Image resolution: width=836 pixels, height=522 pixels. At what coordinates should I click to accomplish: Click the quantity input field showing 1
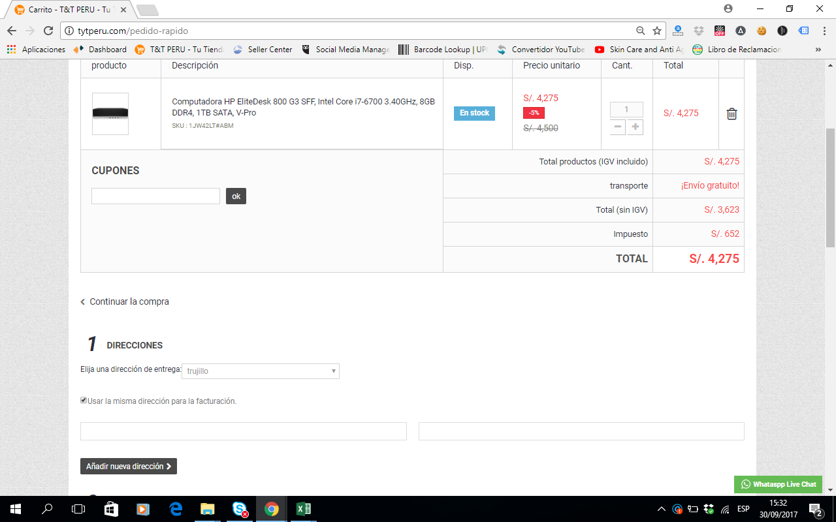coord(626,110)
